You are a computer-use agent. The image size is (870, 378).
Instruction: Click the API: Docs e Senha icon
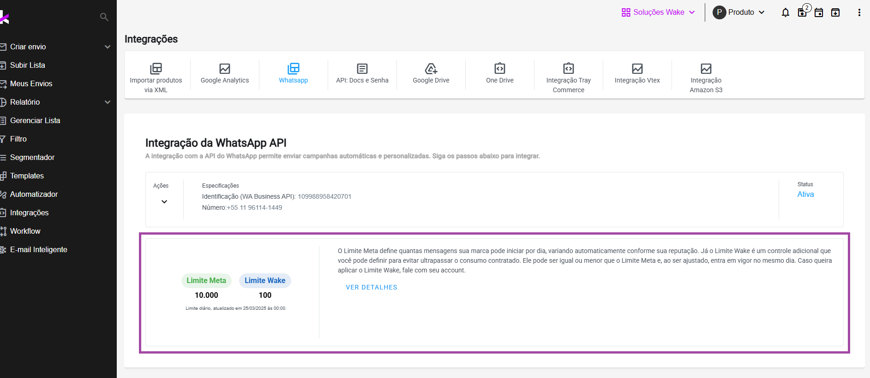tap(362, 69)
